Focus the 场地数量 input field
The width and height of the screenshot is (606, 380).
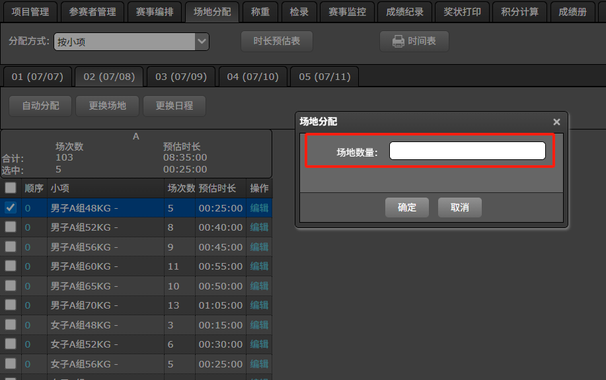[x=467, y=151]
